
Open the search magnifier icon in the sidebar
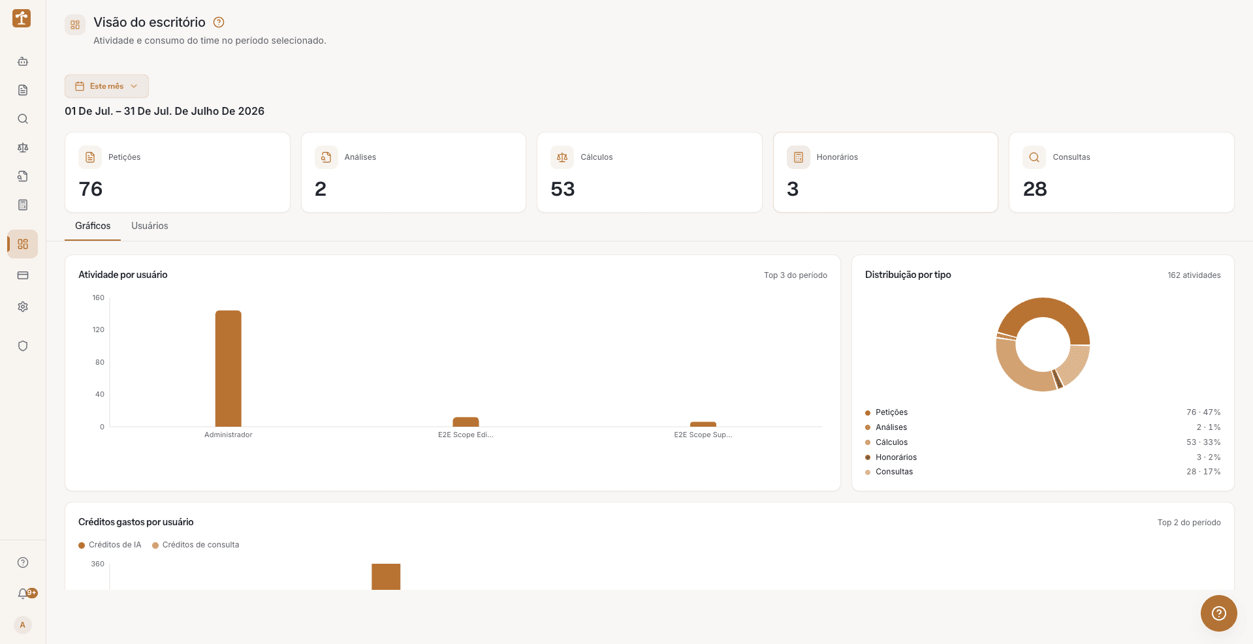click(x=23, y=119)
